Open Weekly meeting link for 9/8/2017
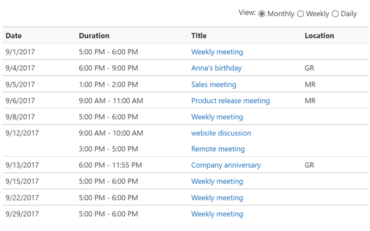The width and height of the screenshot is (370, 231). pyautogui.click(x=217, y=117)
